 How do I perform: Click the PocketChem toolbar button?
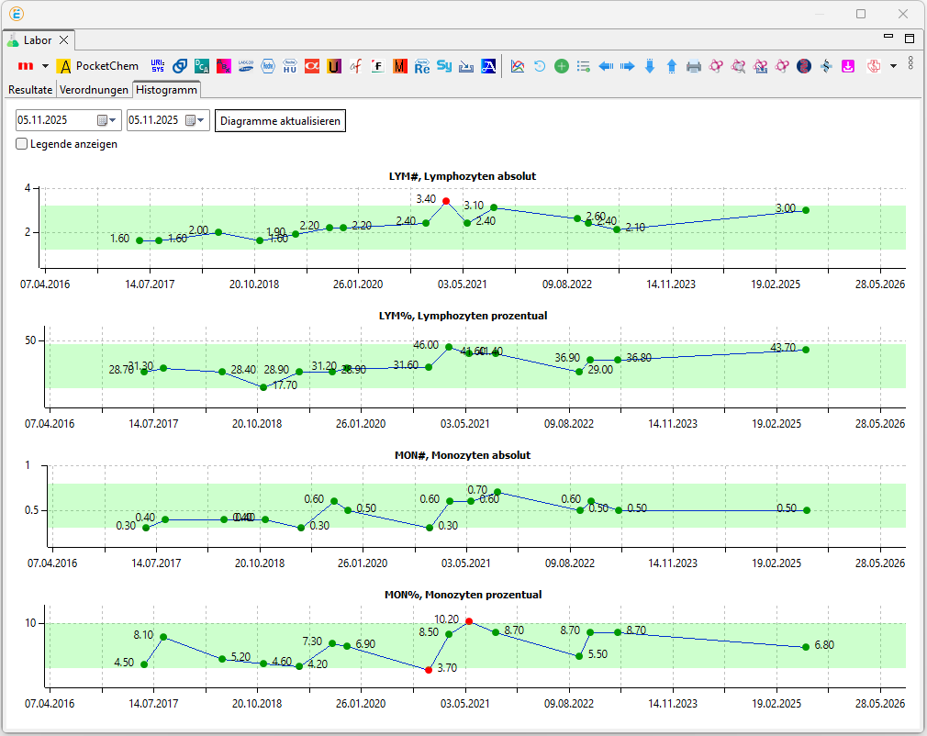click(x=98, y=66)
